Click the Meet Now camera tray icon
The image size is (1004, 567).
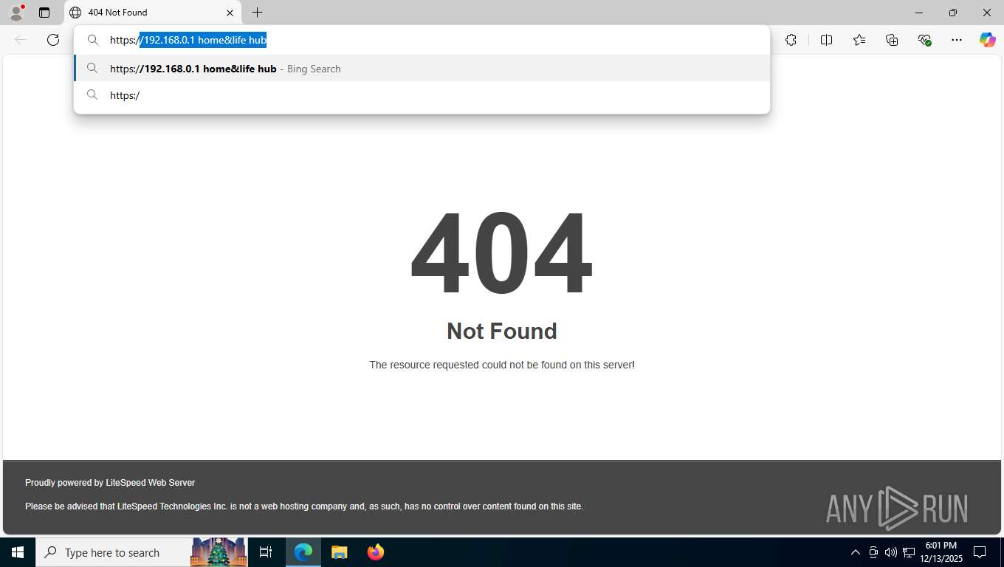coord(873,552)
